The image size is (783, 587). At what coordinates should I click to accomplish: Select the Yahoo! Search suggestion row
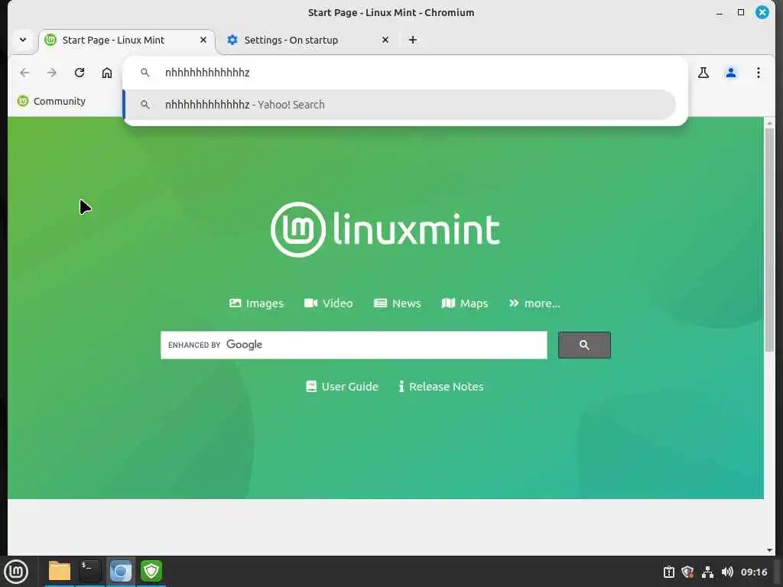[399, 105]
